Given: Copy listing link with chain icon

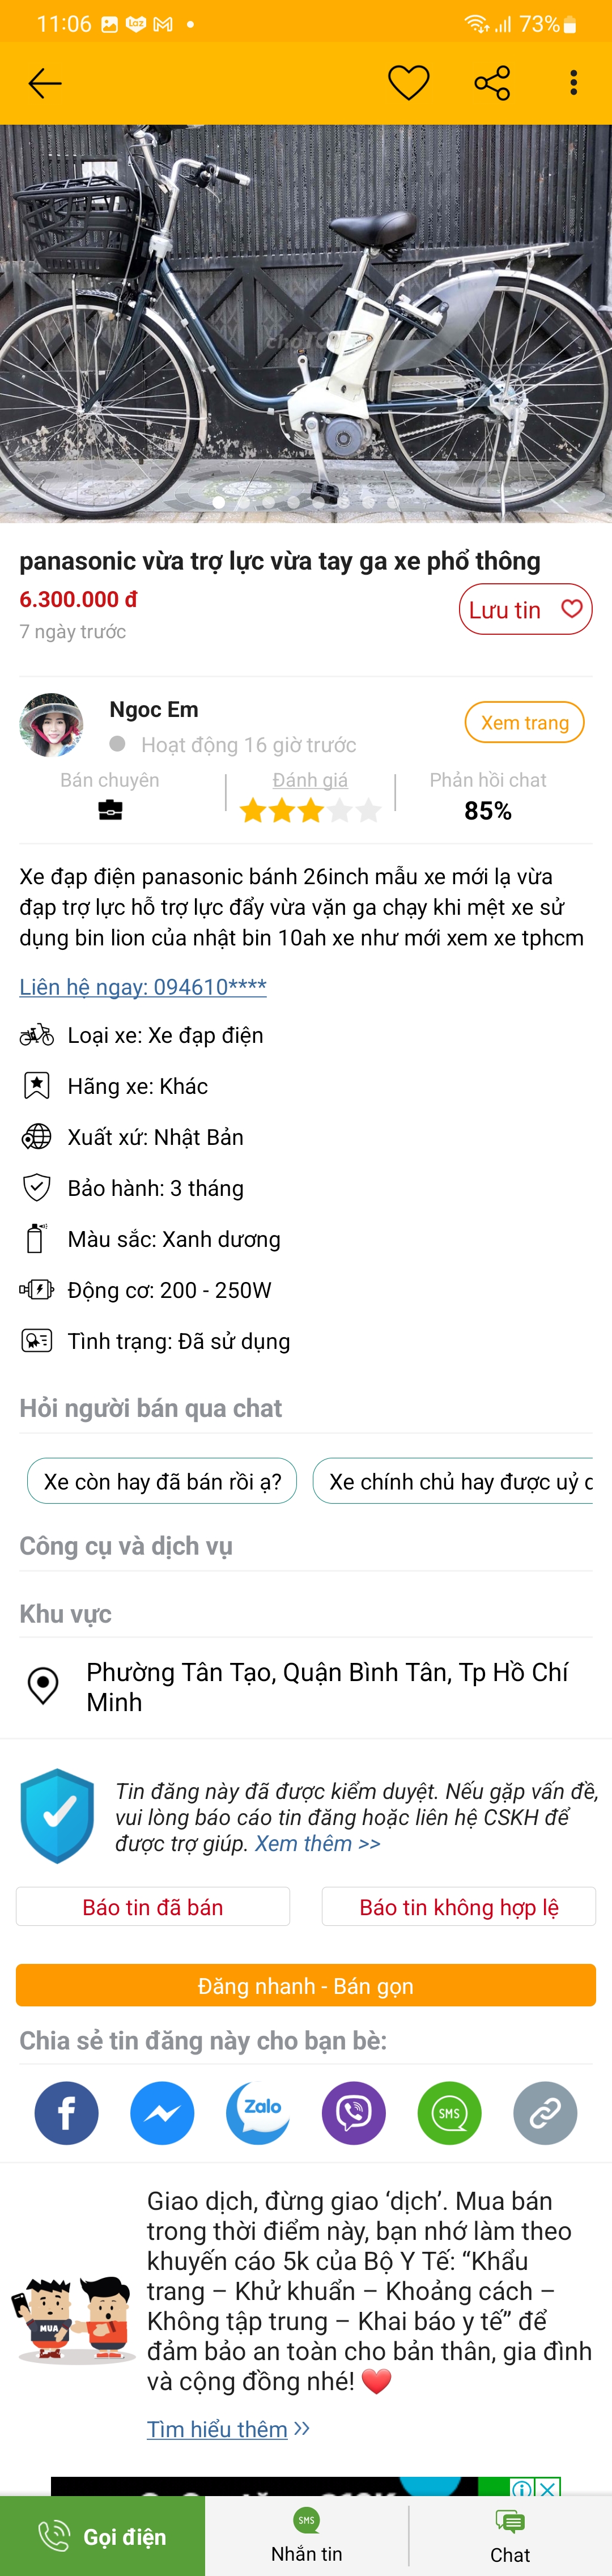Looking at the screenshot, I should pos(545,2113).
